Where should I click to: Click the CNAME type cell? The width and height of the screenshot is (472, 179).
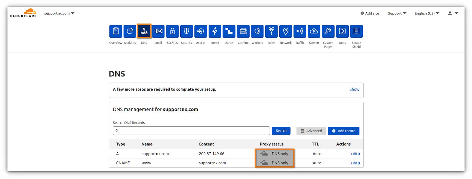tap(123, 163)
